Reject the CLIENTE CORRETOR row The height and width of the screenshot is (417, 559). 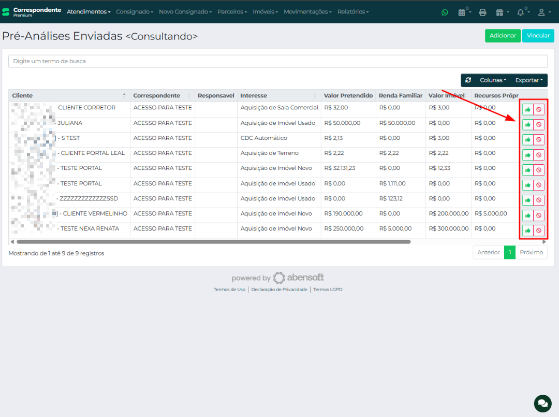[539, 109]
